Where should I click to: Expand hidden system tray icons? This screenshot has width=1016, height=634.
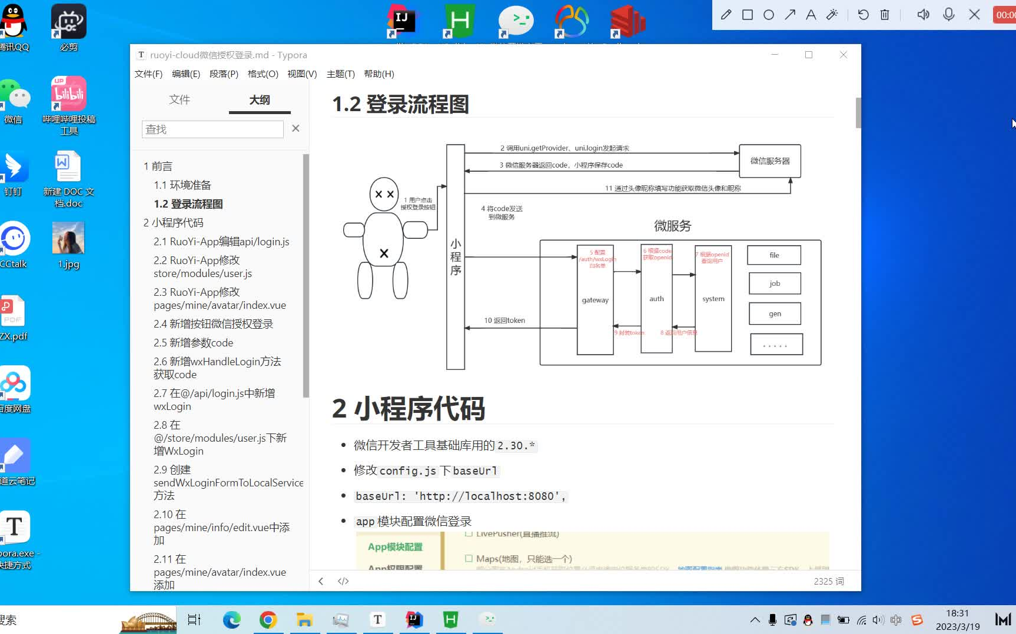755,620
